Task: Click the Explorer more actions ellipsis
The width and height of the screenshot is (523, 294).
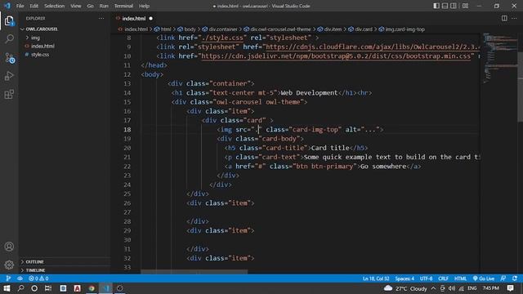Action: pos(101,18)
